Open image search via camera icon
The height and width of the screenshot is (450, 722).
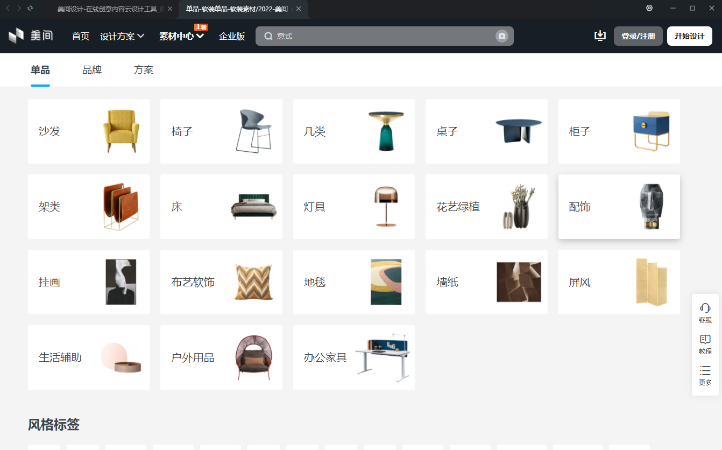tap(502, 36)
